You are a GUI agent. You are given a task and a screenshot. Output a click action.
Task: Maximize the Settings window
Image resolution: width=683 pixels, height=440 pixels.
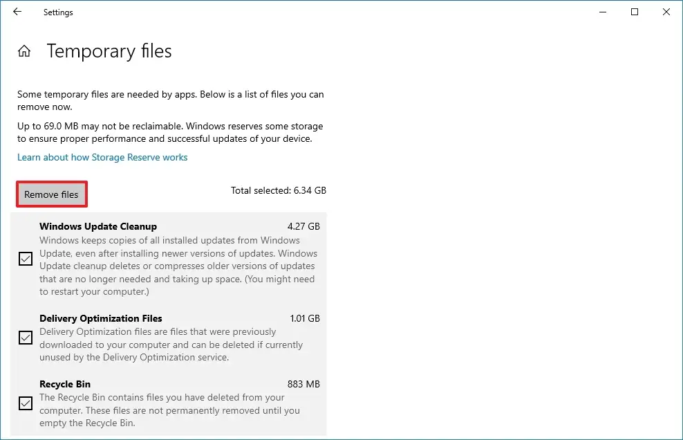[x=634, y=12]
